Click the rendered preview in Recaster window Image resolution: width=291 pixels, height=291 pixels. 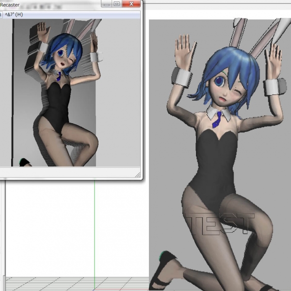pyautogui.click(x=70, y=93)
